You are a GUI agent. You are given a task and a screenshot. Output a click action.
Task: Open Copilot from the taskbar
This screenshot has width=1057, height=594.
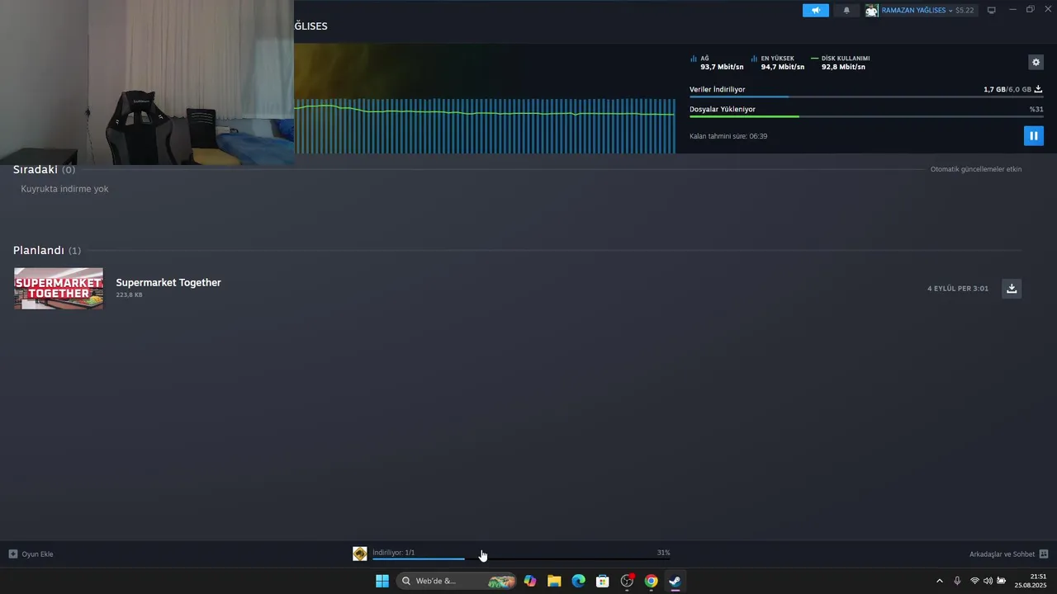530,581
